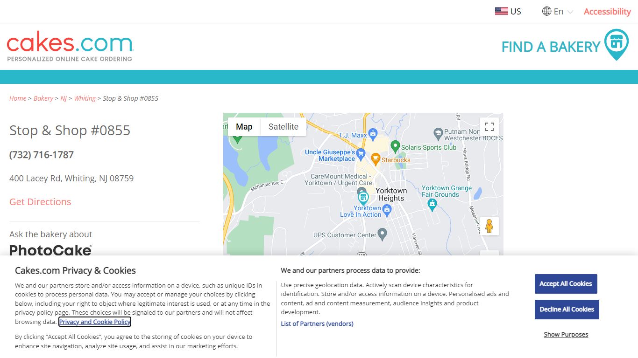Click the Find a Bakery pin icon
Screen dimensions: 638x358
[x=617, y=45]
